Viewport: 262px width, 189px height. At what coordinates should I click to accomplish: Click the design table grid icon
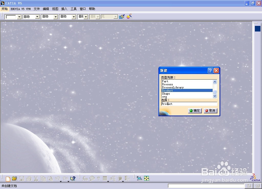tap(105, 179)
